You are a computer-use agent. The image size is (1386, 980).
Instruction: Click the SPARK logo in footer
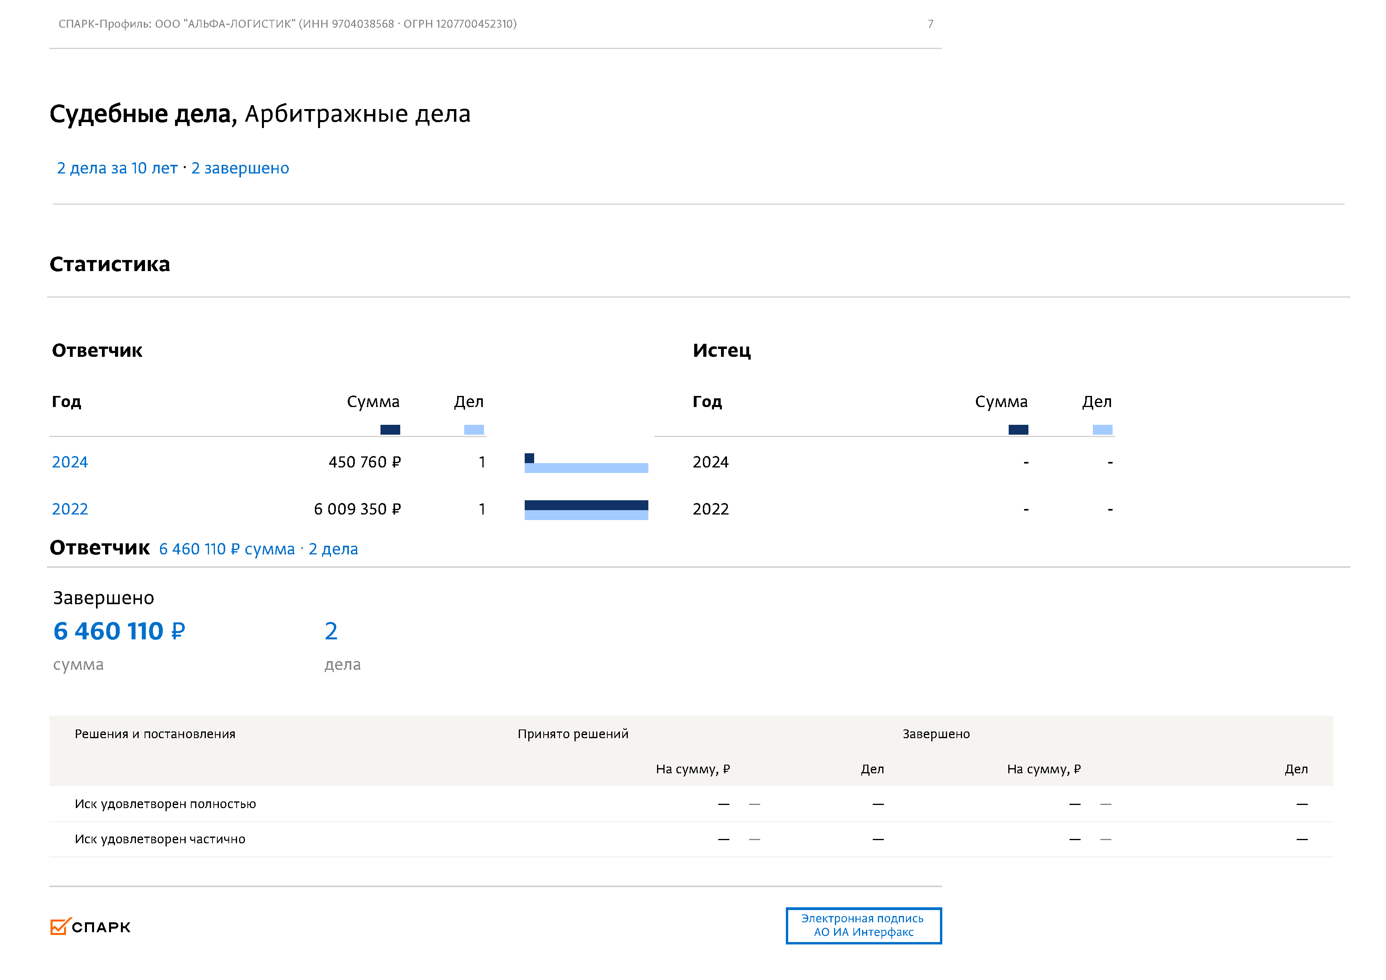point(90,927)
